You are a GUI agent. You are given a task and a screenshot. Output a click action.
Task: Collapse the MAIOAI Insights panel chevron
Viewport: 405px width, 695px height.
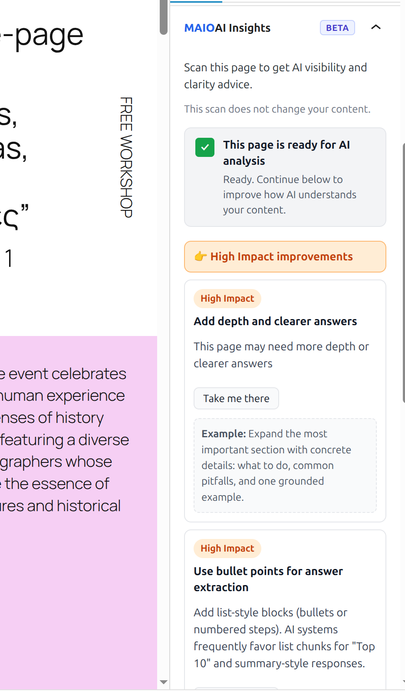click(376, 27)
